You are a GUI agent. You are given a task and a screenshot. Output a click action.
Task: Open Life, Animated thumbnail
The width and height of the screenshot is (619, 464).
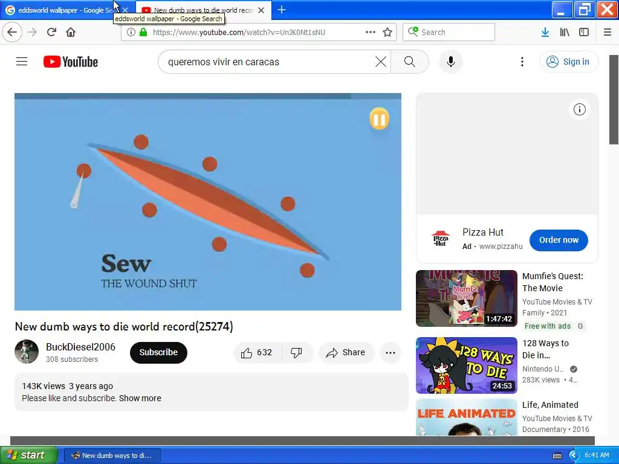click(x=466, y=417)
